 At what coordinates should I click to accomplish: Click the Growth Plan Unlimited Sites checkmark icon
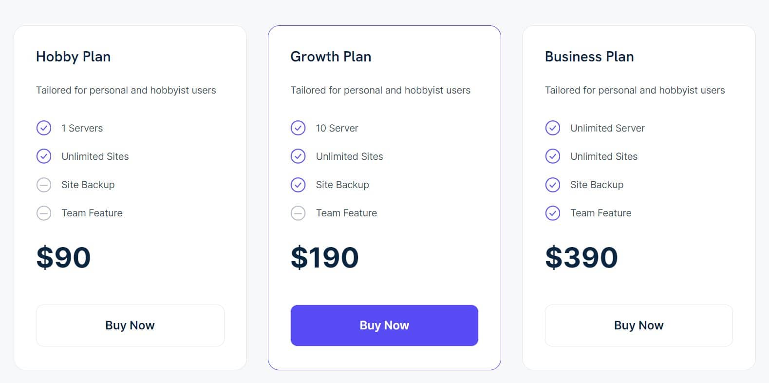298,156
